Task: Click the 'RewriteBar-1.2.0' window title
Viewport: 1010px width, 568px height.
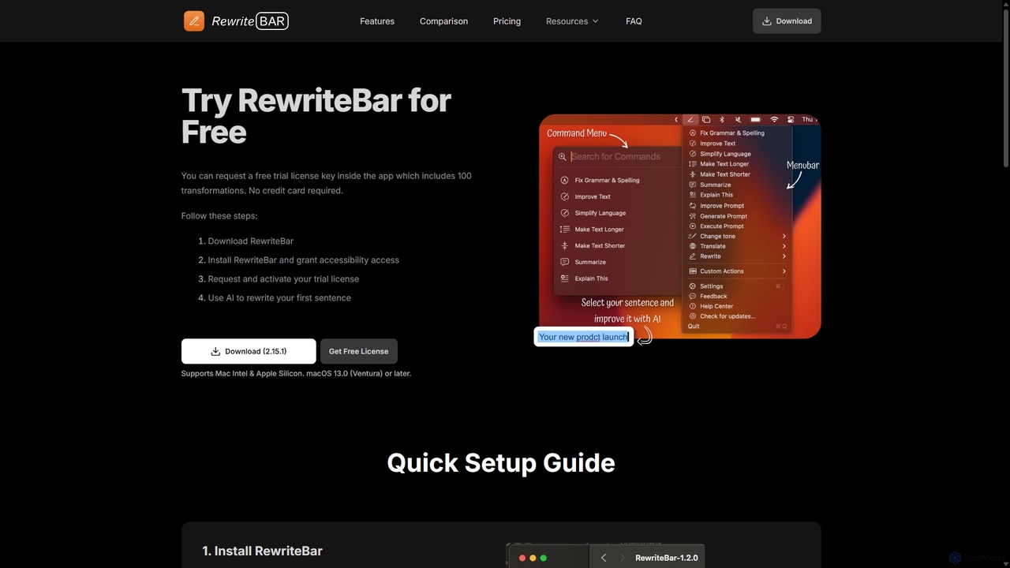Action: coord(667,558)
